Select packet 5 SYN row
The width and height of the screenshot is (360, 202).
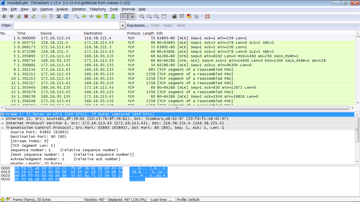tap(177, 56)
